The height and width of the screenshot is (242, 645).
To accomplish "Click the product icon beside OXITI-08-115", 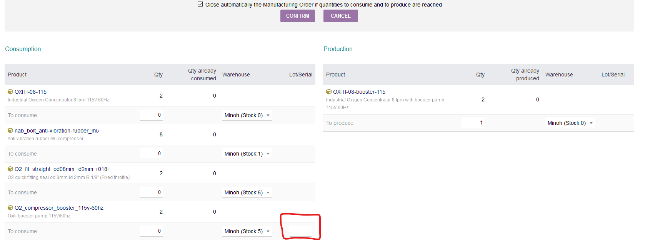I will tap(10, 92).
